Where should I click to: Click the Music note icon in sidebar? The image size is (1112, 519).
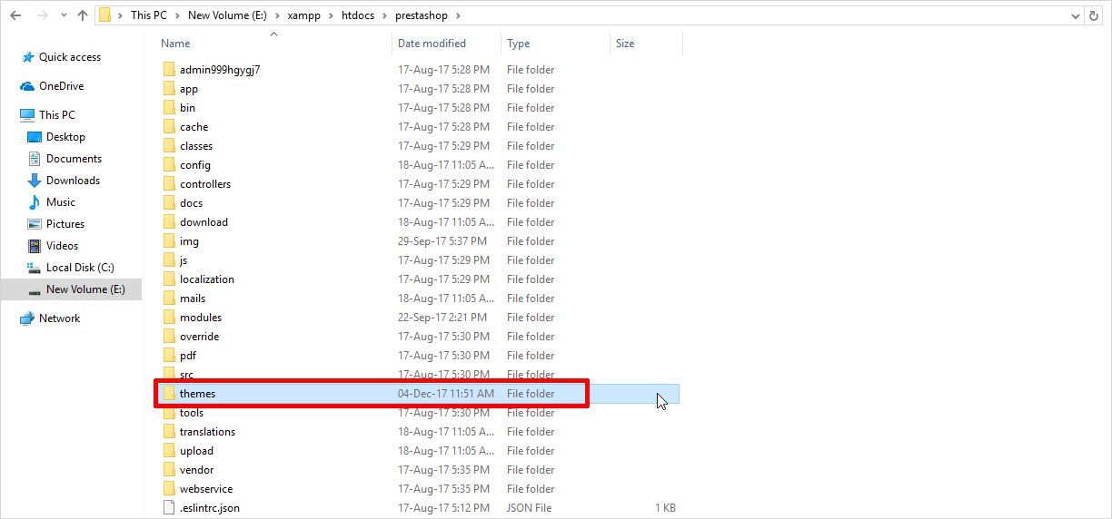coord(35,202)
